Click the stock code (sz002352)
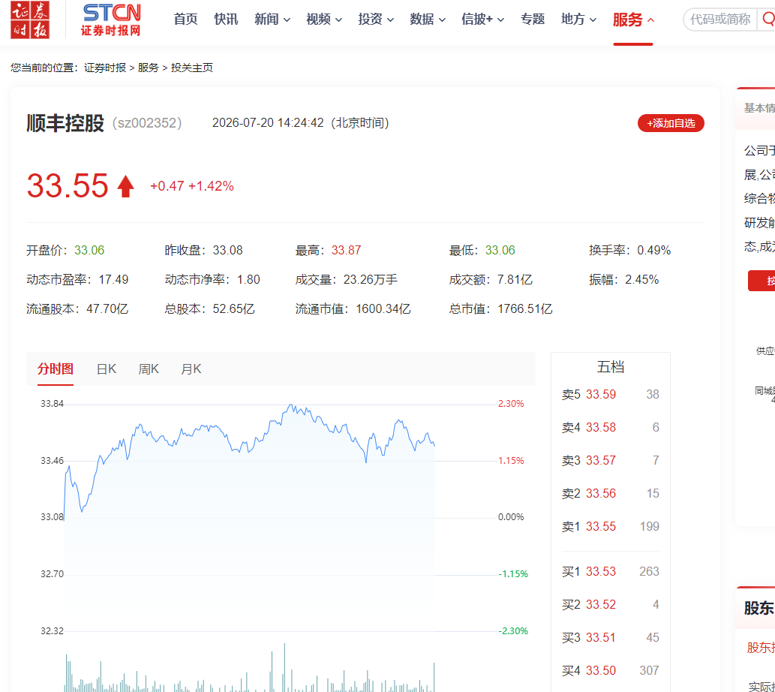The height and width of the screenshot is (692, 775). pos(147,123)
